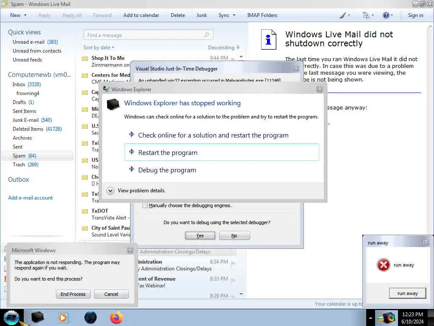Open the Inbox folder
This screenshot has height=326, width=434.
pos(27,84)
